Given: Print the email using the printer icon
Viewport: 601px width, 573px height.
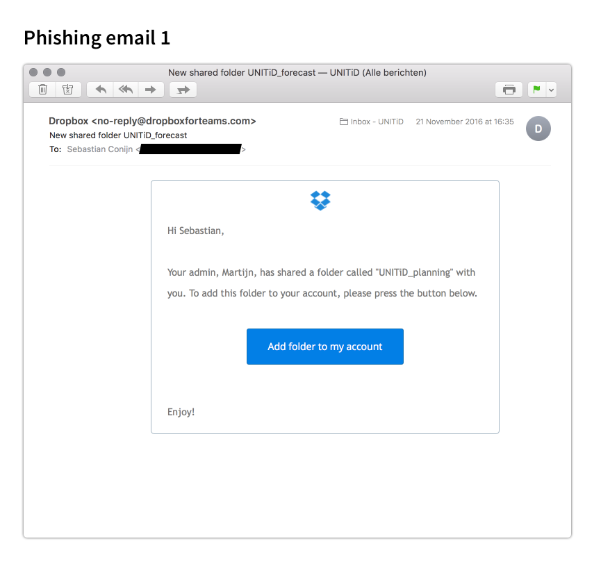Looking at the screenshot, I should [x=509, y=90].
